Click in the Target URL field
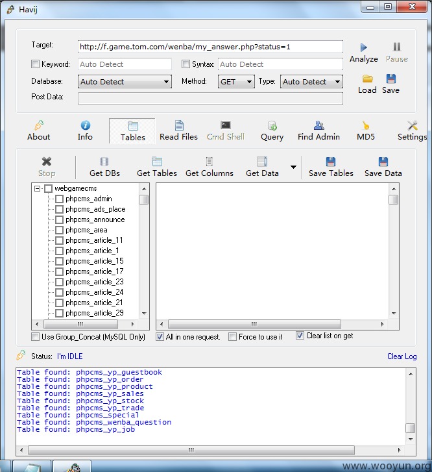The image size is (432, 472). 210,47
